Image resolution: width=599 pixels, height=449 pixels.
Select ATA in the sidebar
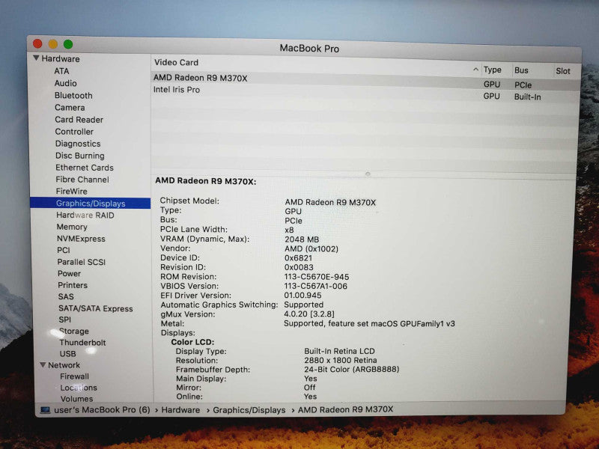pos(61,71)
